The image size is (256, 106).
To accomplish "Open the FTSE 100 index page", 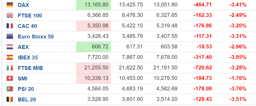I will [30, 16].
